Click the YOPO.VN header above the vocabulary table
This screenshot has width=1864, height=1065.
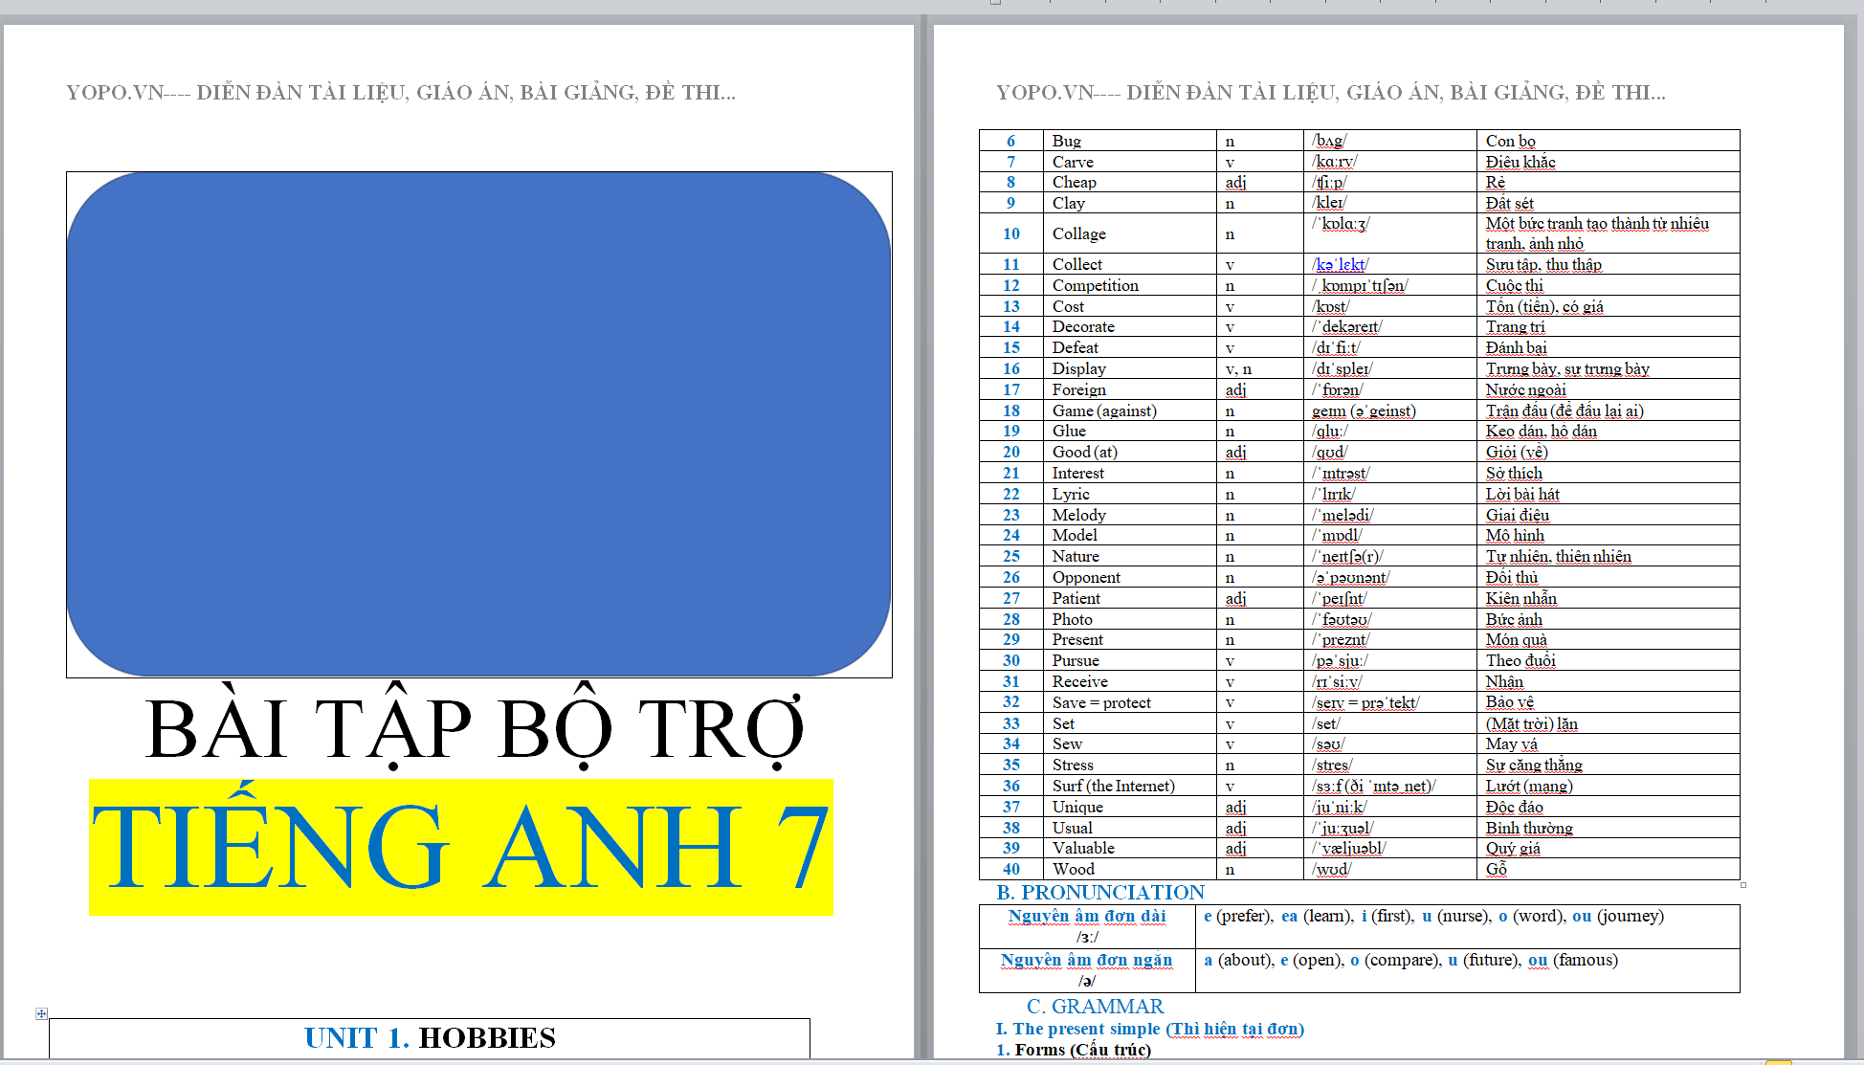[x=1331, y=93]
